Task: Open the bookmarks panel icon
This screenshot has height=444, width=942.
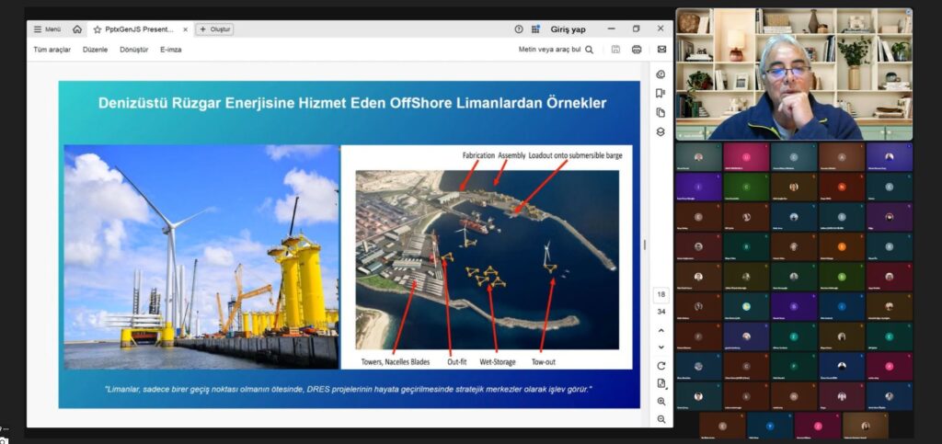Action: pyautogui.click(x=661, y=93)
